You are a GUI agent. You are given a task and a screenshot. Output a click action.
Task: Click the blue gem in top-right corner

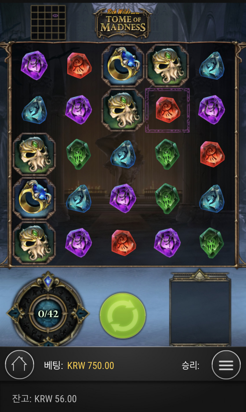tap(212, 66)
